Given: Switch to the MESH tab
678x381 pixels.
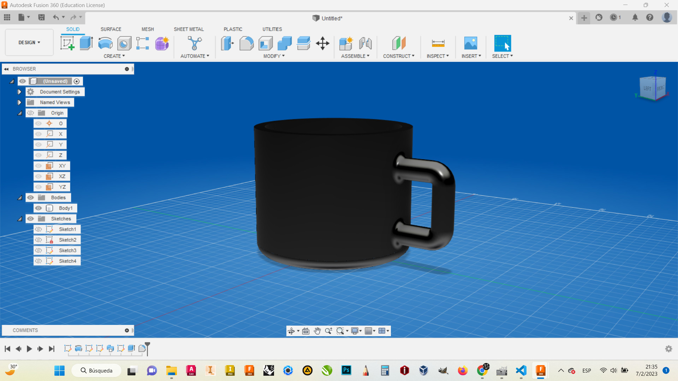Looking at the screenshot, I should coord(148,29).
